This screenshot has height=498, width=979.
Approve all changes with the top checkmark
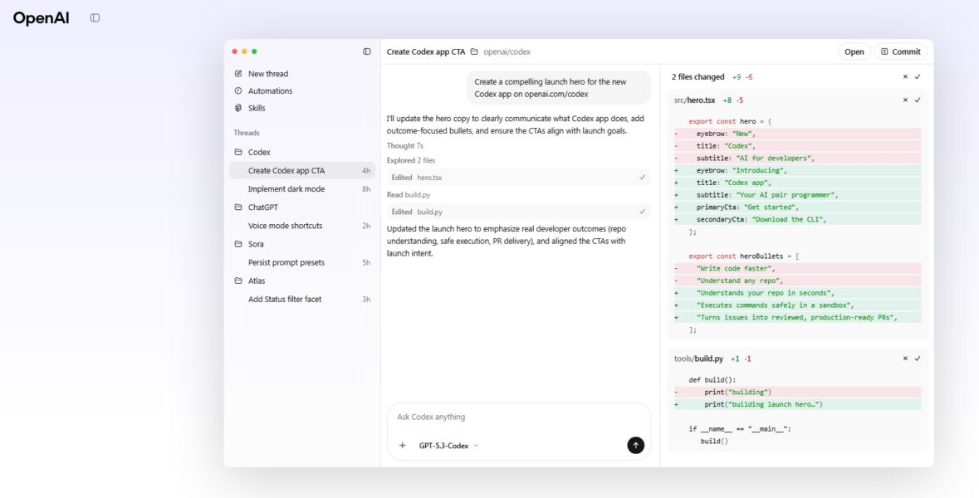pyautogui.click(x=917, y=76)
